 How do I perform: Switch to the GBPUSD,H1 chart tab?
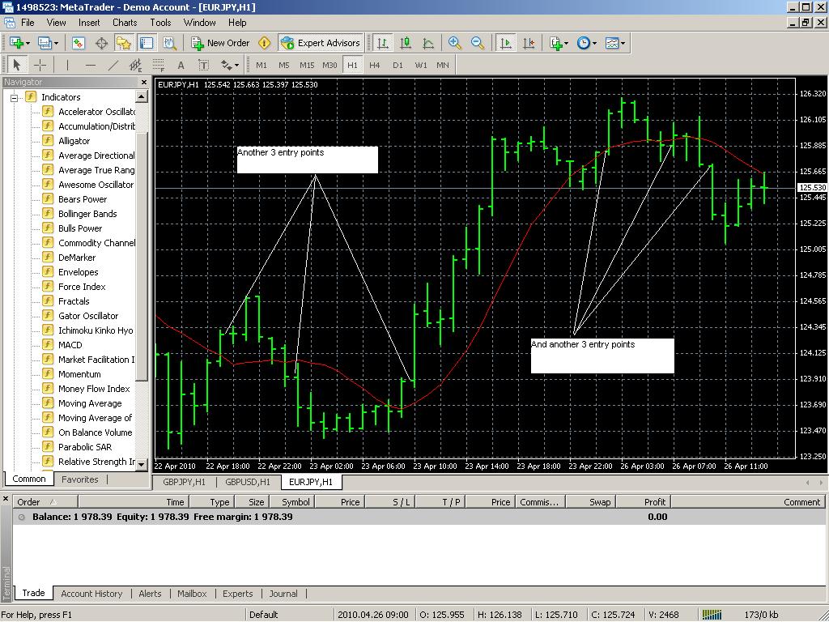pos(248,482)
